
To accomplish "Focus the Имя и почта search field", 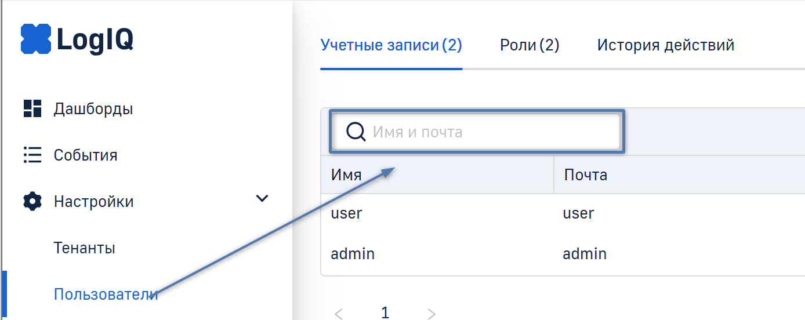I will [x=493, y=132].
